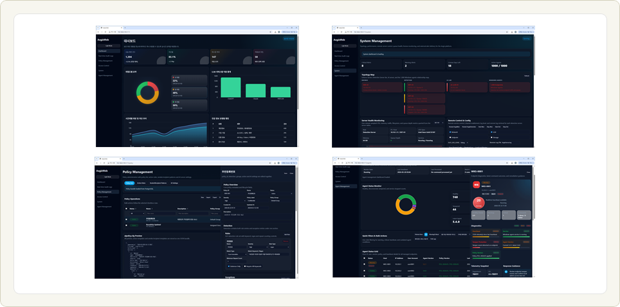Screen dimensions: 620x307
Task: Click the blue round icon under Response Guidance
Action: click(x=506, y=272)
